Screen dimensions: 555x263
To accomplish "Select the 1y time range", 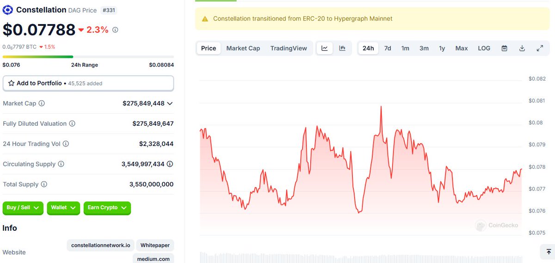I will point(442,48).
